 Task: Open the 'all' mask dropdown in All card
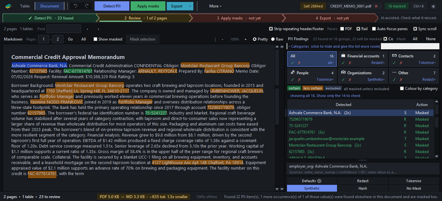pos(331,63)
